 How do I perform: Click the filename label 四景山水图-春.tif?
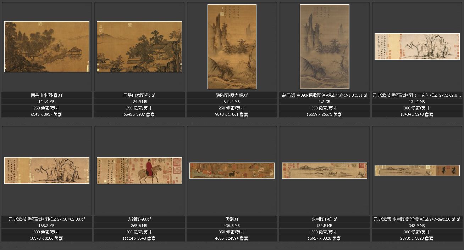click(x=47, y=95)
